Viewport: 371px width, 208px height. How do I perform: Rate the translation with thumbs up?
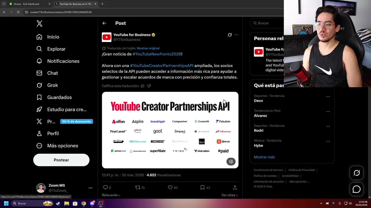tap(143, 86)
